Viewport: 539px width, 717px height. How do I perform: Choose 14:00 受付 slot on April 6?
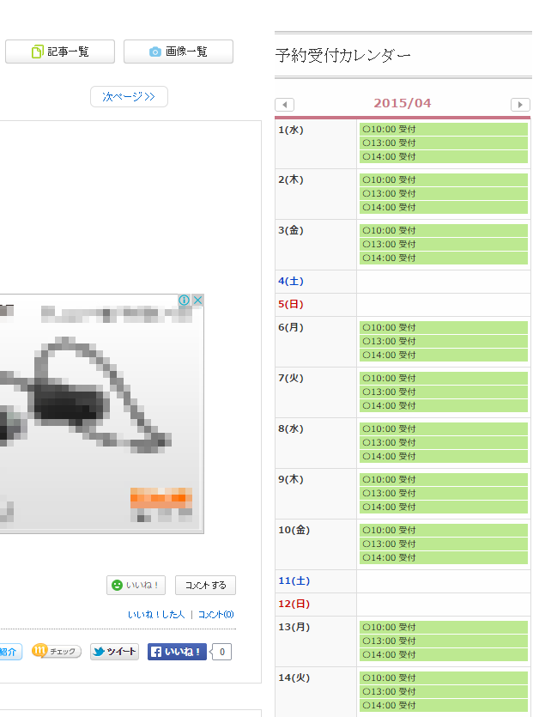point(443,355)
